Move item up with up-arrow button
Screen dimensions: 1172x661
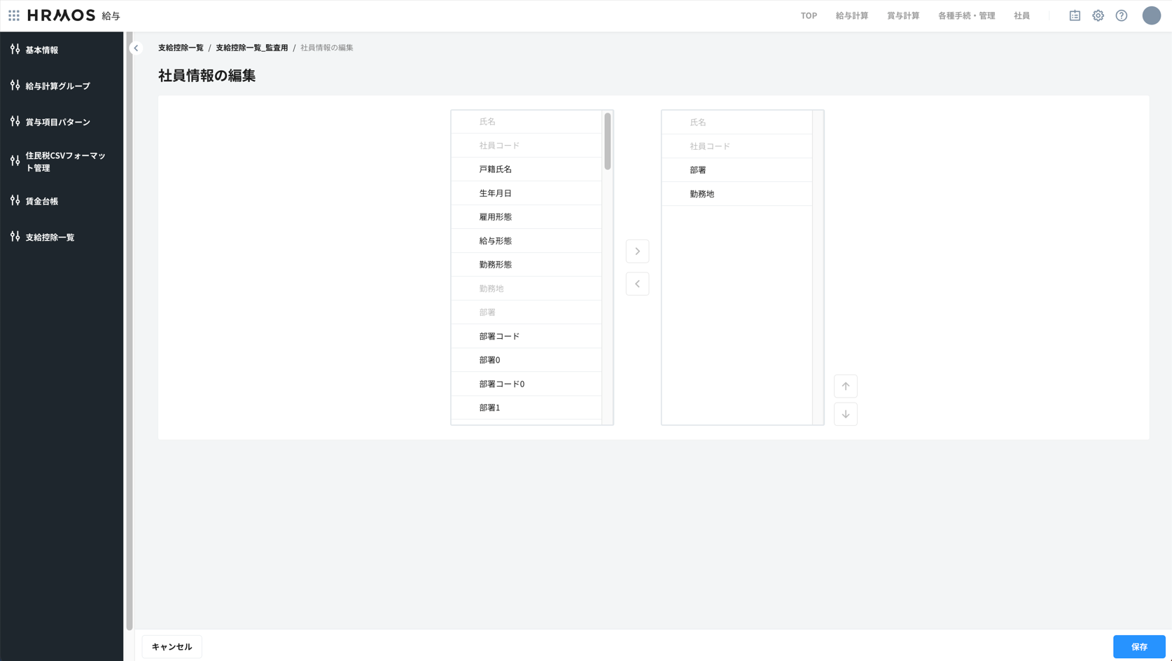pos(845,387)
